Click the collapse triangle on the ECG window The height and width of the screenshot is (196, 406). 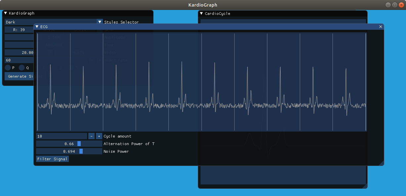tap(37, 26)
